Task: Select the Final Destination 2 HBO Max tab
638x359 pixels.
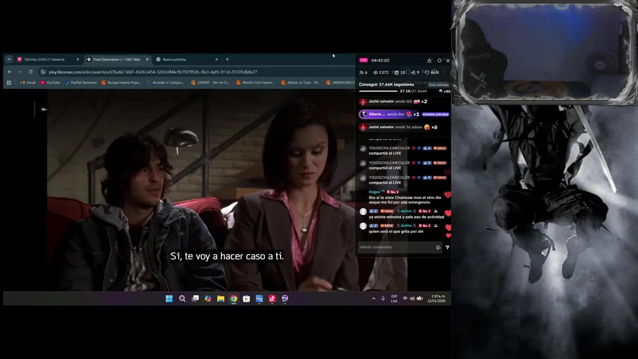Action: pos(117,59)
